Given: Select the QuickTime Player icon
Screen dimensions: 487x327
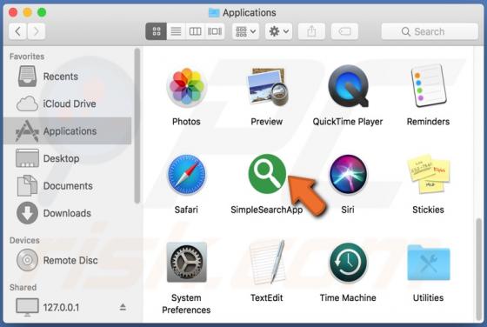Looking at the screenshot, I should (348, 86).
